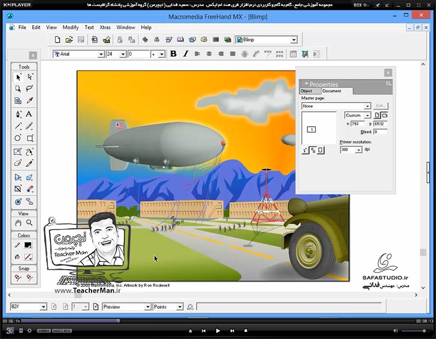Choose the Pencil tool

29,126
